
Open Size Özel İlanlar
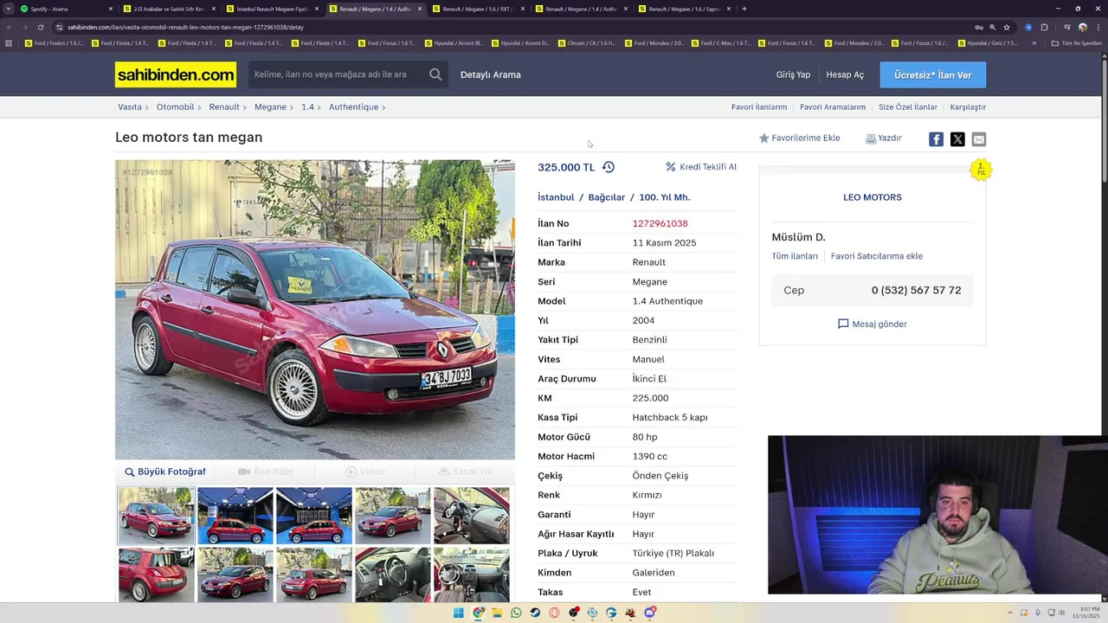click(908, 107)
